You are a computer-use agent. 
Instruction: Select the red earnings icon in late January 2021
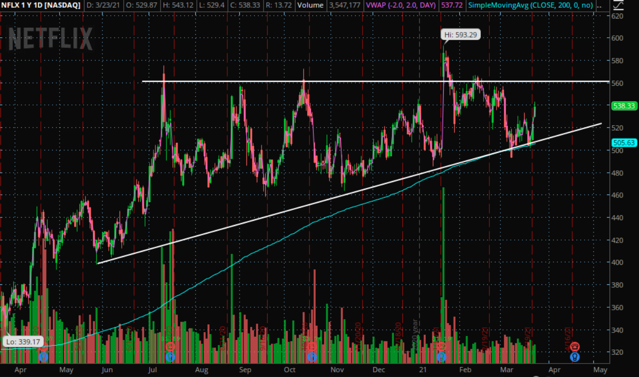point(441,346)
